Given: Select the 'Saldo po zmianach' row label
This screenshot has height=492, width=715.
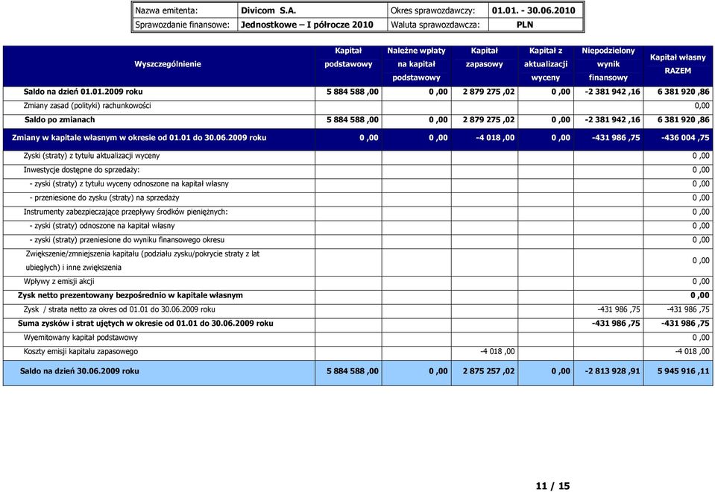Looking at the screenshot, I should [x=60, y=120].
